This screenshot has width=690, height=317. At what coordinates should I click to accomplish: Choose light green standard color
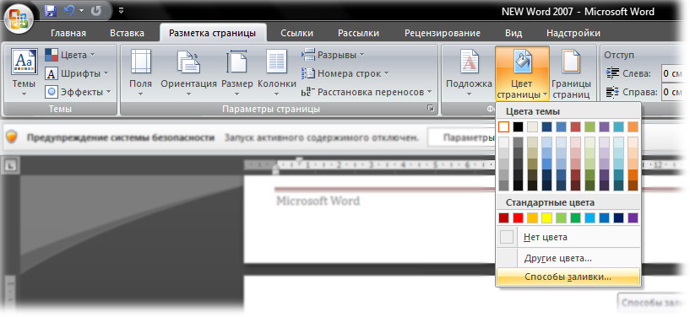(x=561, y=218)
